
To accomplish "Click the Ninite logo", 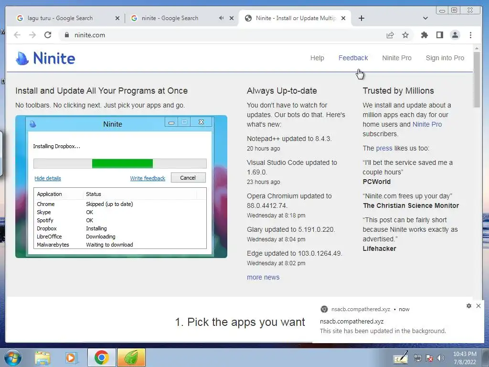I will (45, 58).
